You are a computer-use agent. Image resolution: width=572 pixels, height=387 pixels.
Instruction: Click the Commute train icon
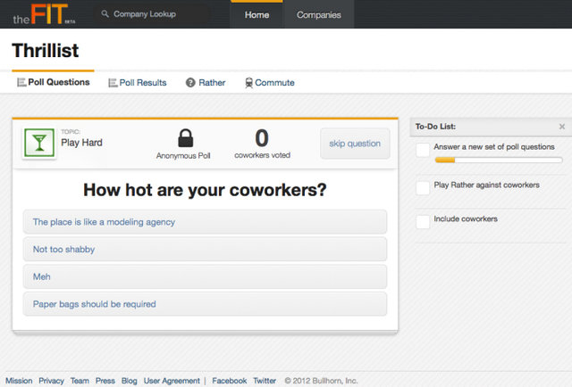(x=248, y=83)
